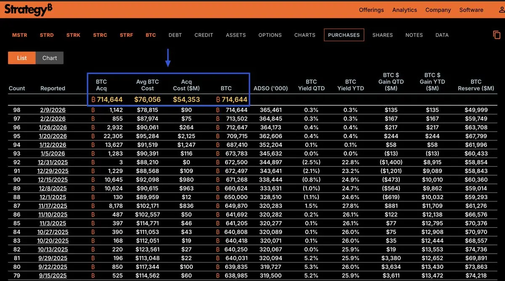The height and width of the screenshot is (281, 505).
Task: Click the copy icon beside DATA
Action: [x=497, y=35]
